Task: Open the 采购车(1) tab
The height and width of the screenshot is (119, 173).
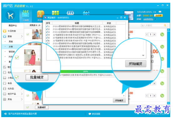Action: pos(35,25)
